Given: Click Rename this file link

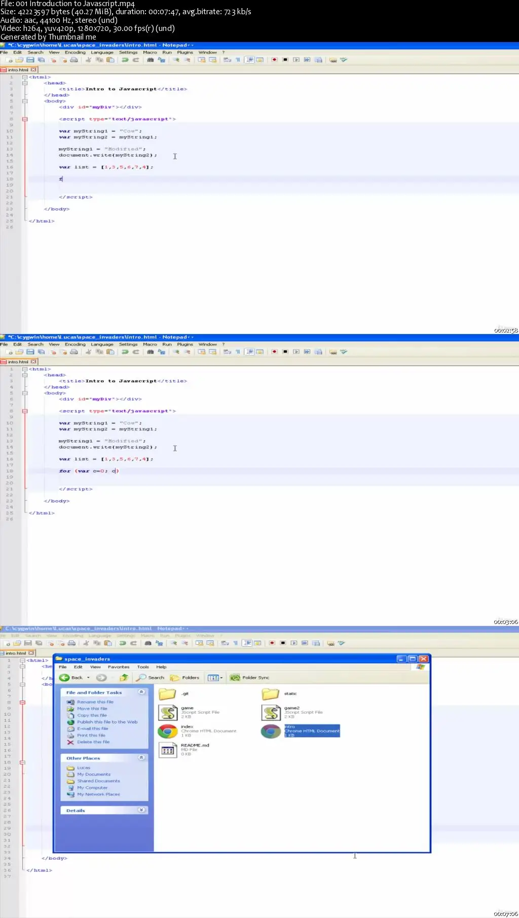Looking at the screenshot, I should [x=95, y=702].
